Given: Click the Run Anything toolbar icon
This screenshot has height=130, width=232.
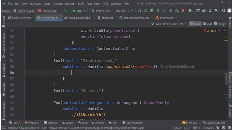Looking at the screenshot, I should 198,10.
